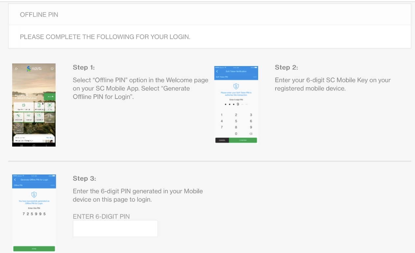This screenshot has height=253, width=415.
Task: Tap the notification bell on SC Mobile welcome screen
Action: click(16, 69)
